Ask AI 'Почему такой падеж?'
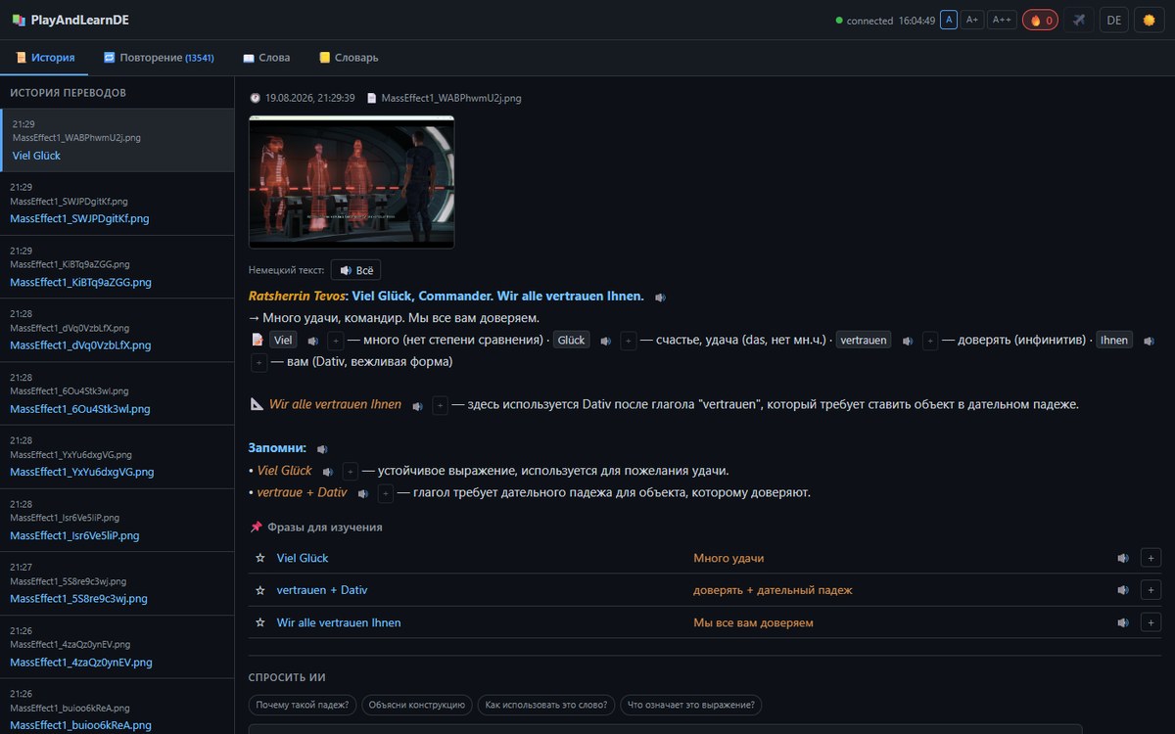Viewport: 1175px width, 734px height. click(303, 705)
